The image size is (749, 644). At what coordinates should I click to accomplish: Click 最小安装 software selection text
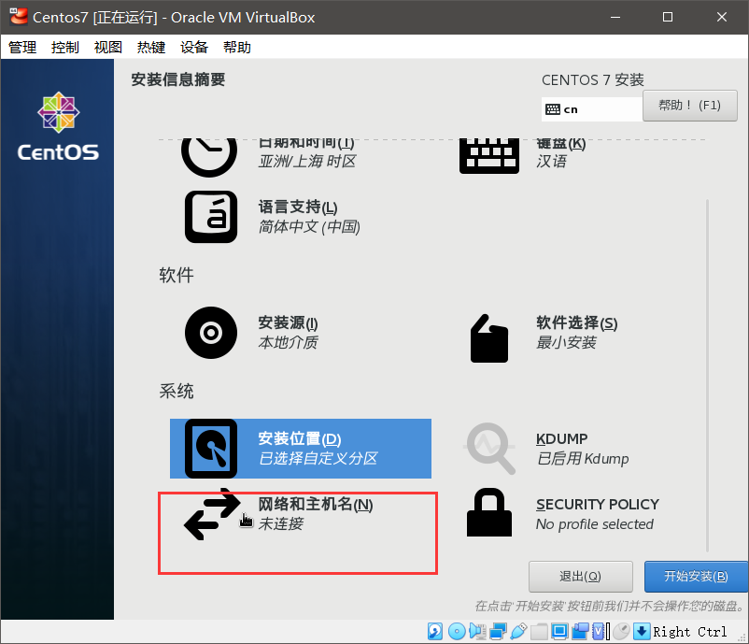[566, 342]
